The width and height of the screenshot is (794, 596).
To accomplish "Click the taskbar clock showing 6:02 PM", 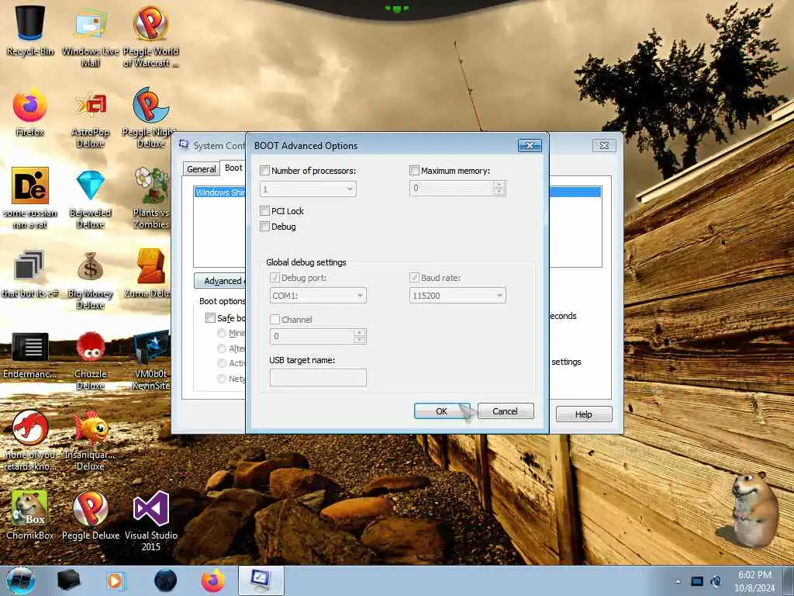I will click(754, 581).
